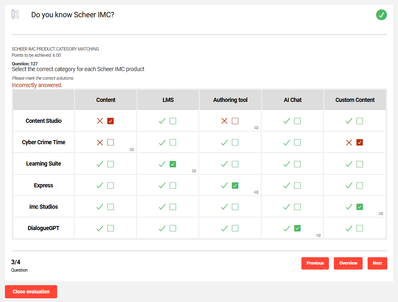This screenshot has height=302, width=398.
Task: Click green tick in Content Studio LMS cell
Action: coord(162,121)
